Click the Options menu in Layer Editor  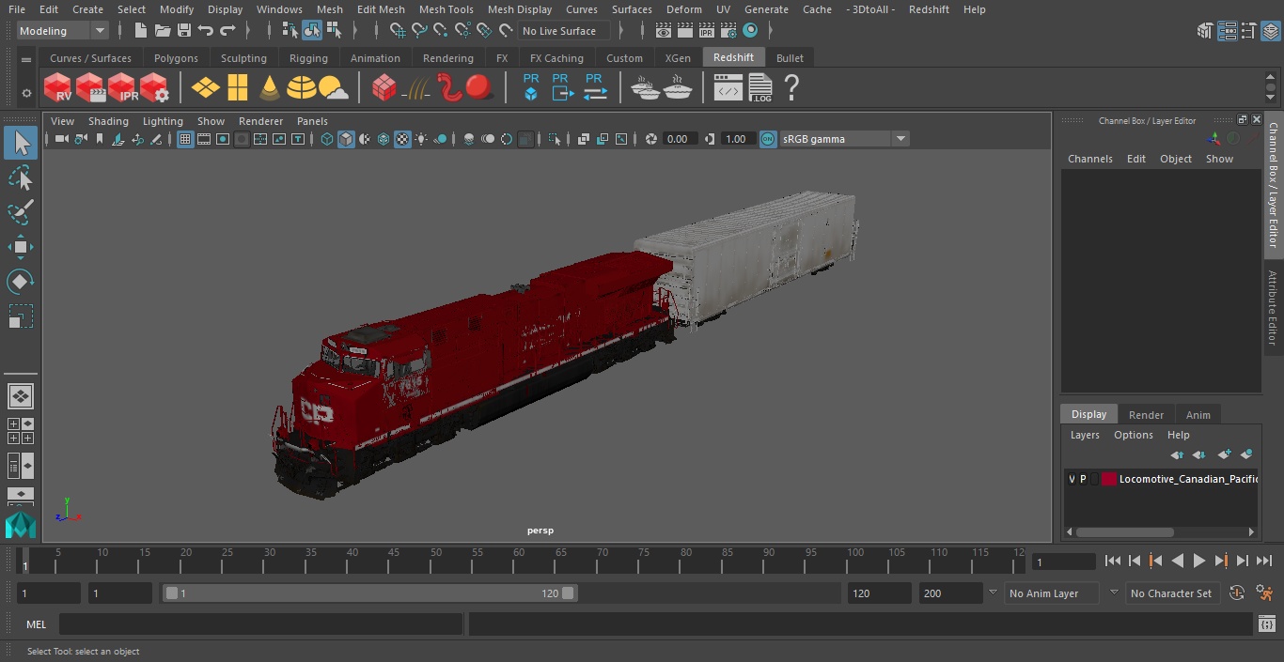point(1133,435)
